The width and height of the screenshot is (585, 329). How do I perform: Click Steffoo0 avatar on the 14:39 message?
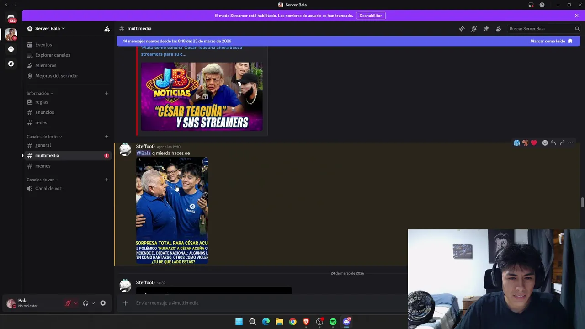pos(125,286)
